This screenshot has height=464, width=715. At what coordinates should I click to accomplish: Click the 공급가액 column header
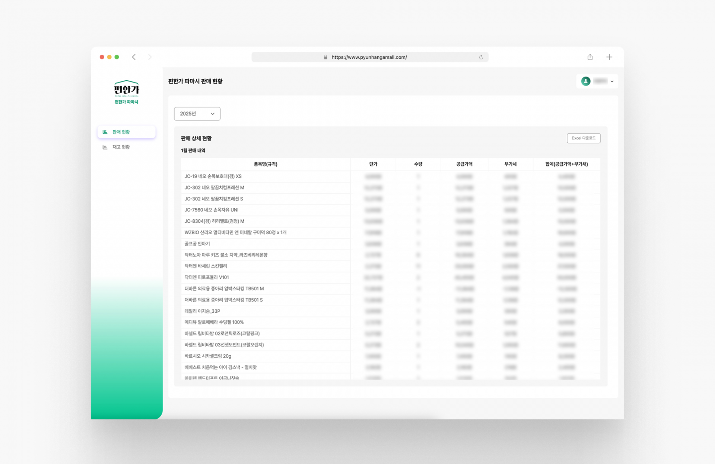point(464,164)
